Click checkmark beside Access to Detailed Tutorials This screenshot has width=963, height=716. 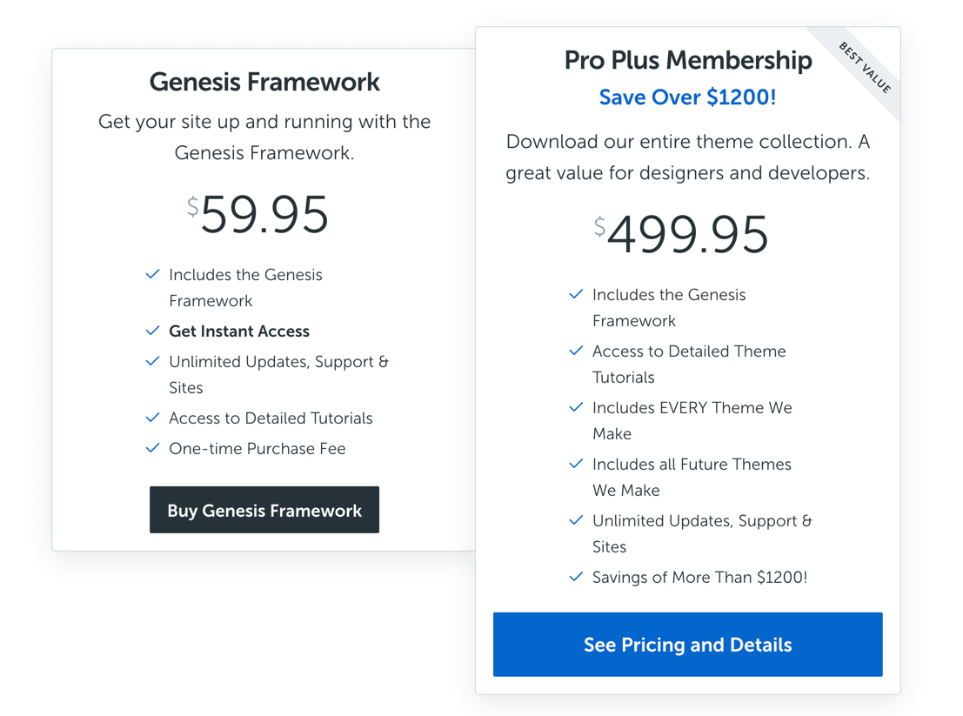point(152,418)
